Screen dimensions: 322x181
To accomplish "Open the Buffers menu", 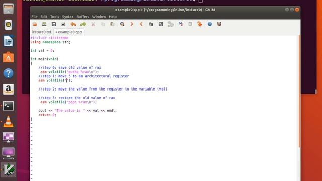I will [x=83, y=17].
